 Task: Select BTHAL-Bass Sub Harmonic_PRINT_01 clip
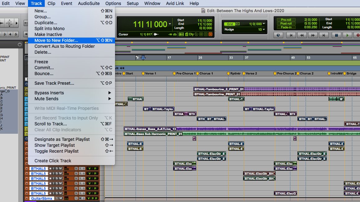click(x=242, y=134)
